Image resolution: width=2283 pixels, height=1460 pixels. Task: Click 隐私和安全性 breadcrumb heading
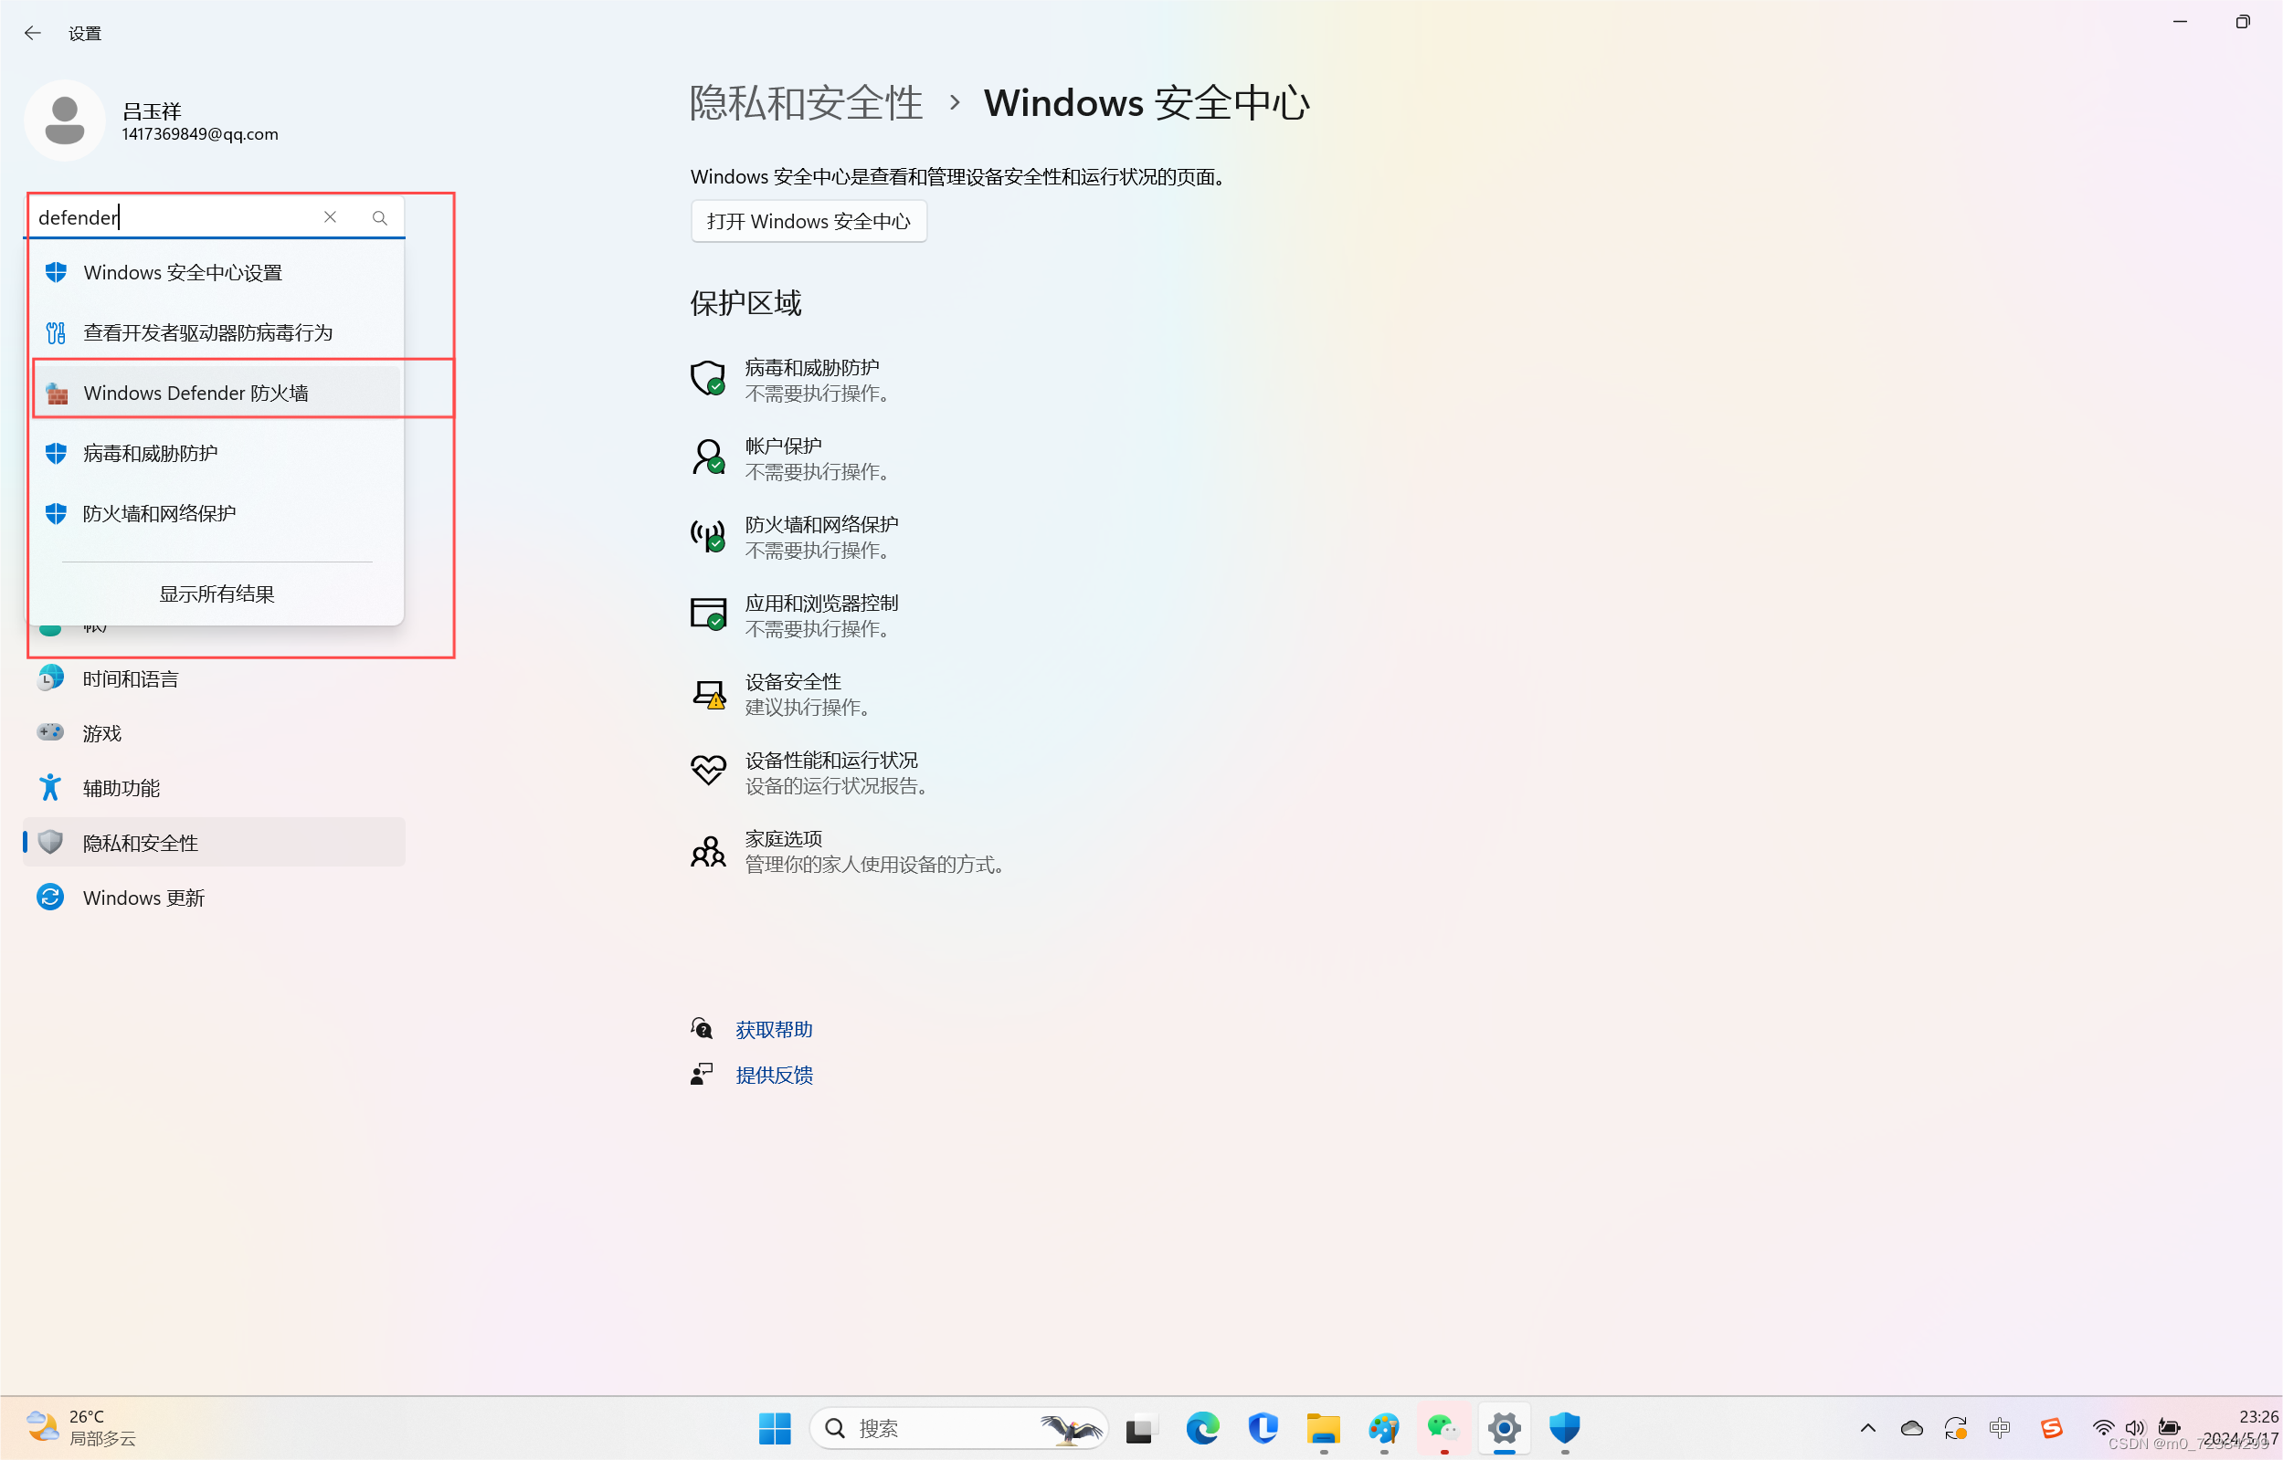point(806,103)
